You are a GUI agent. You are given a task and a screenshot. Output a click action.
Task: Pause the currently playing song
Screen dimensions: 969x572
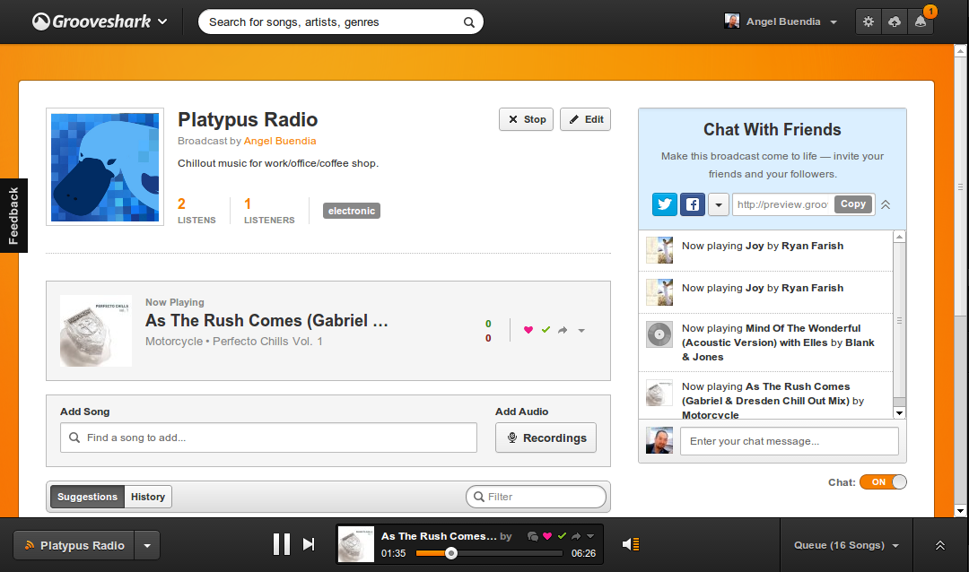click(x=281, y=544)
